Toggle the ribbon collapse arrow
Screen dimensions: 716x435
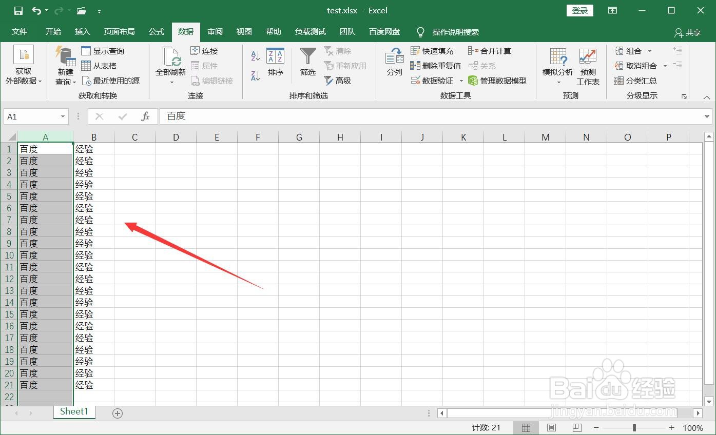[x=706, y=96]
